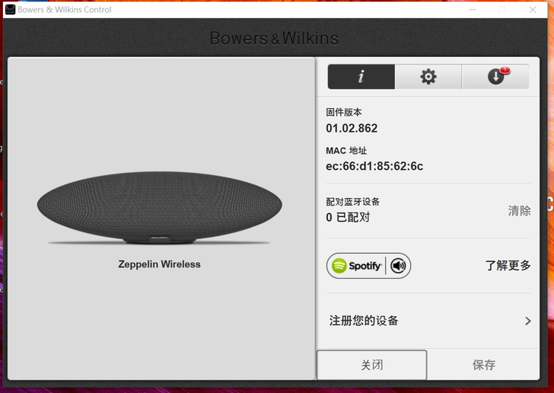This screenshot has width=554, height=393.
Task: Clear paired Bluetooth devices via 清除
Action: pyautogui.click(x=519, y=211)
